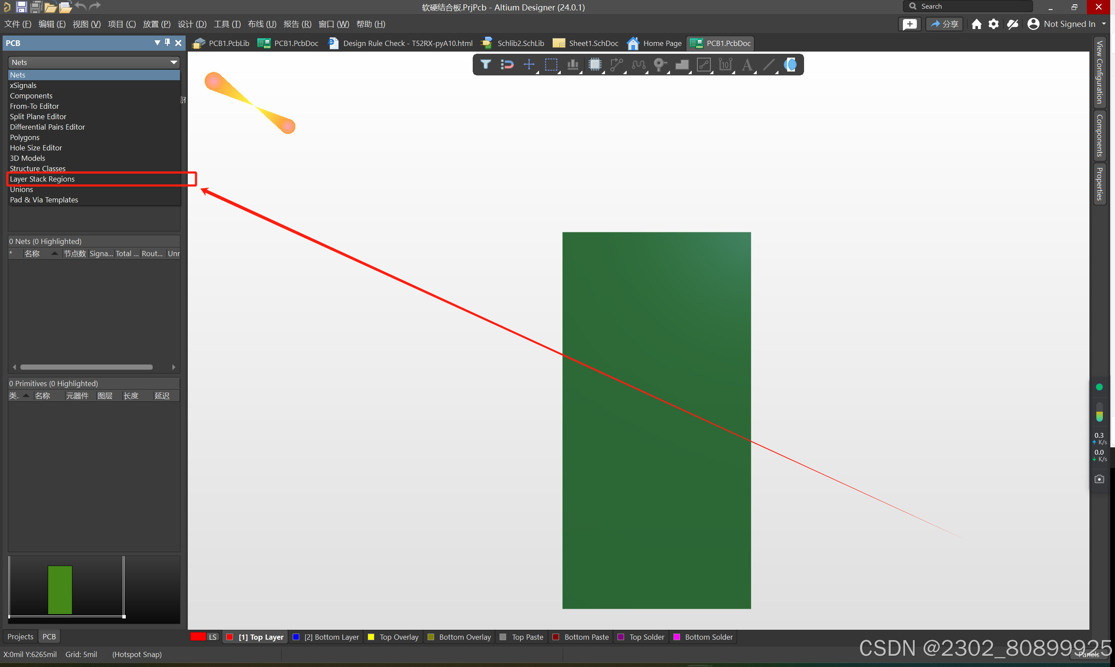Click the Top Overlay yellow color swatch
Image resolution: width=1115 pixels, height=667 pixels.
371,637
